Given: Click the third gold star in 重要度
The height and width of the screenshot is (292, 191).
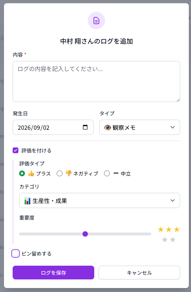Looking at the screenshot, I should [x=177, y=229].
